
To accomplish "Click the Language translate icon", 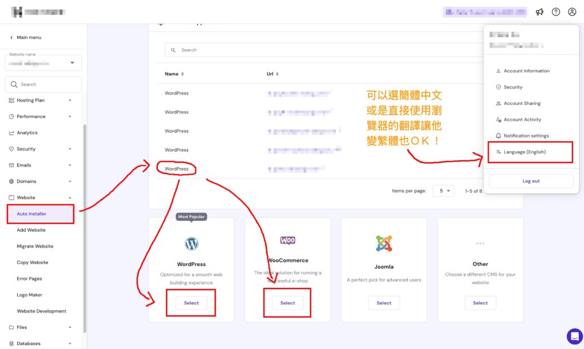I will click(498, 152).
